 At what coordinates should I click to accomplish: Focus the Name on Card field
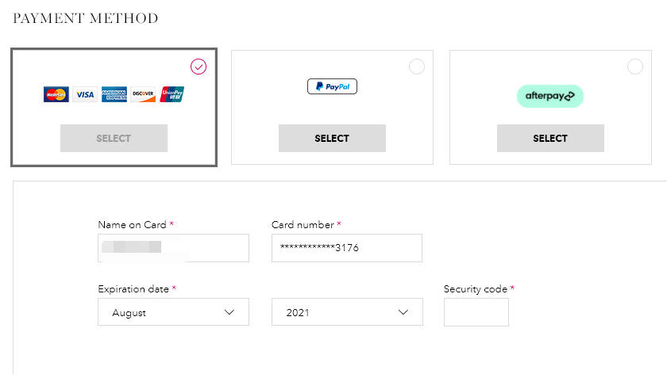[x=174, y=248]
